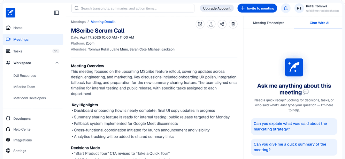Choose the quick summary suggested prompt

click(x=294, y=147)
